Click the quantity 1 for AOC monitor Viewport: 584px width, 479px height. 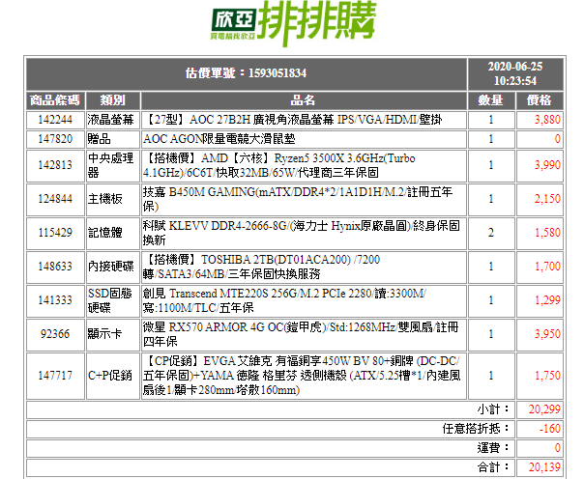pyautogui.click(x=491, y=120)
